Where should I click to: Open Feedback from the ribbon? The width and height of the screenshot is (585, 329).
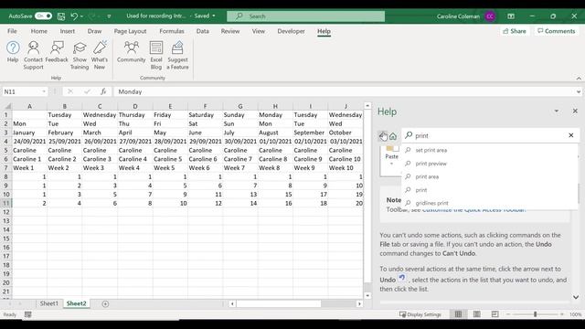tap(57, 52)
